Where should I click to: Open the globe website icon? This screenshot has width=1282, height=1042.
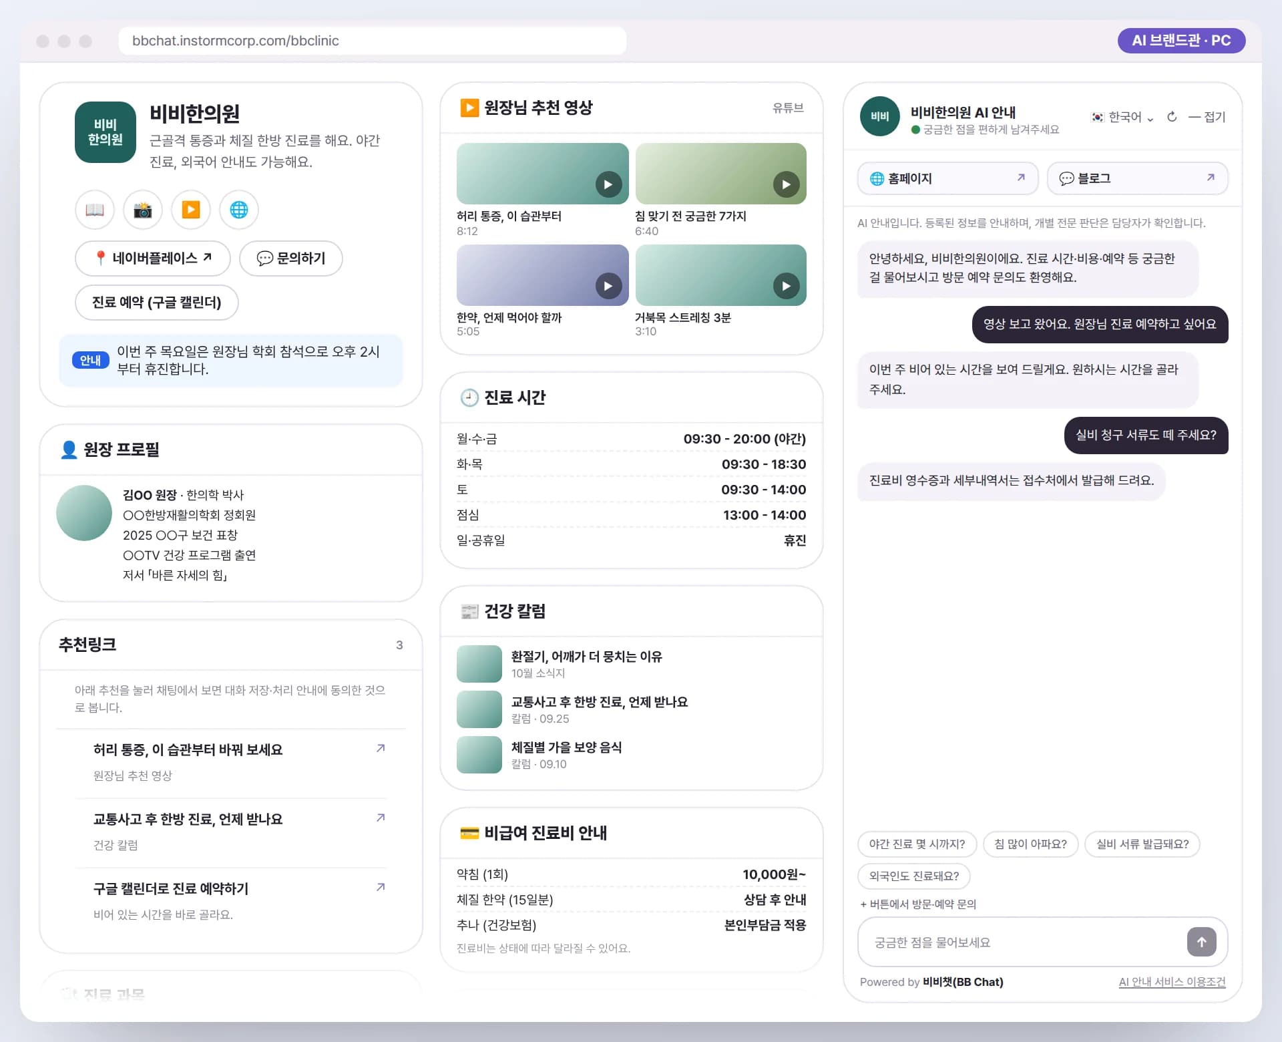239,210
